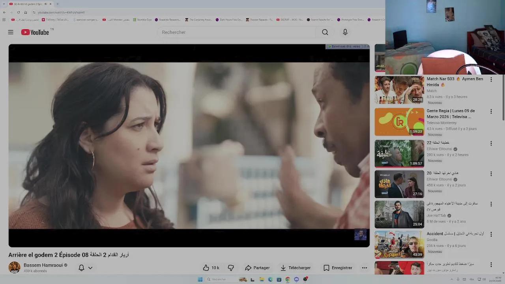Viewport: 505px width, 284px height.
Task: Go to the YouTube home logo
Action: [35, 32]
